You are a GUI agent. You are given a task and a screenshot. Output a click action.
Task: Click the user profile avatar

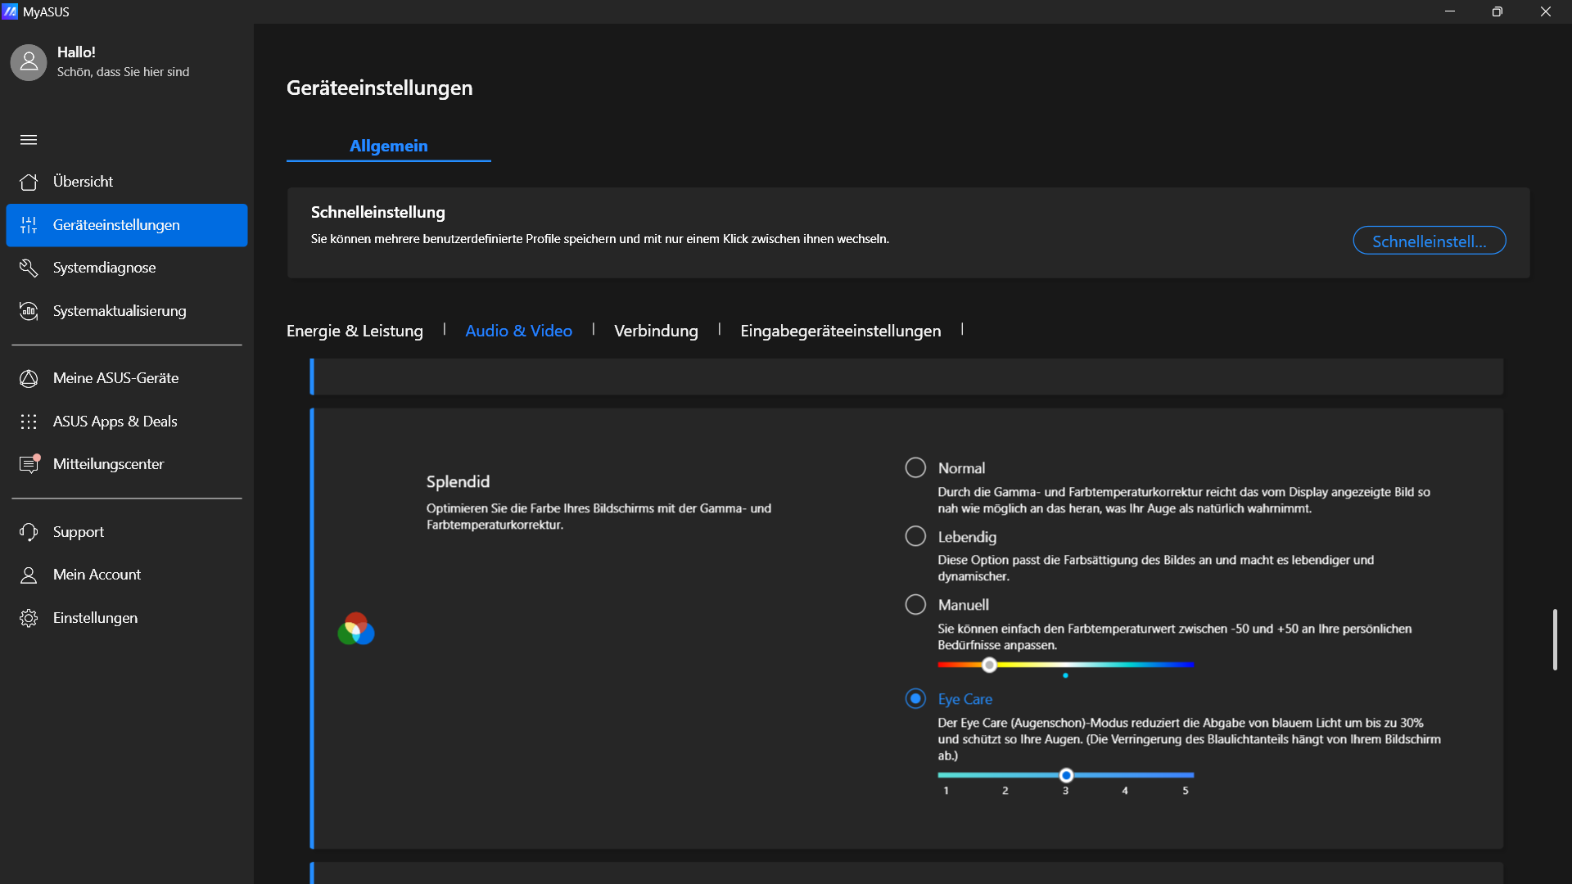pos(29,62)
